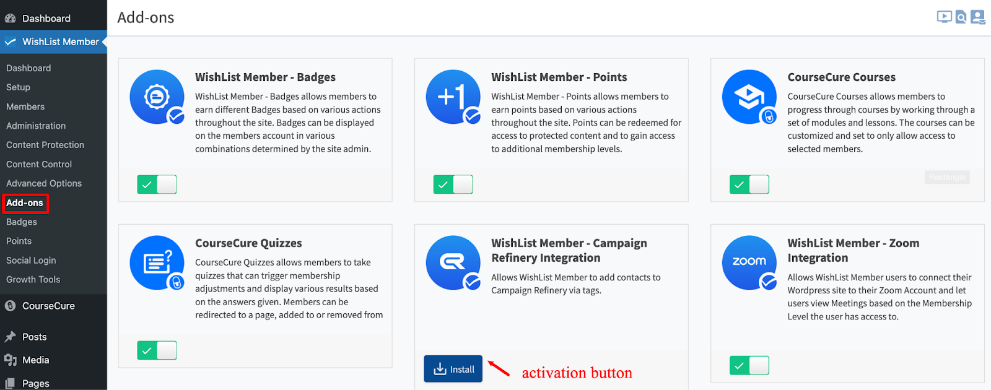Toggle off the CourseCure Quizzes add-on
991x390 pixels.
point(157,350)
